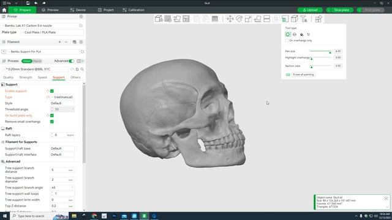The height and width of the screenshot is (220, 392).
Task: Save the process preset icon
Action: [77, 69]
